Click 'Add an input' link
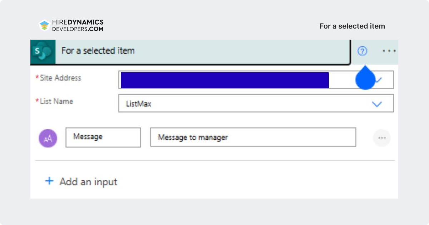429x225 pixels. [x=88, y=181]
